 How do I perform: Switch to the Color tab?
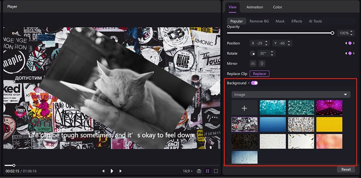click(x=278, y=7)
